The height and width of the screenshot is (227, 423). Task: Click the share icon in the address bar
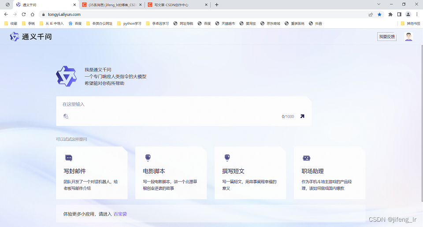(371, 15)
